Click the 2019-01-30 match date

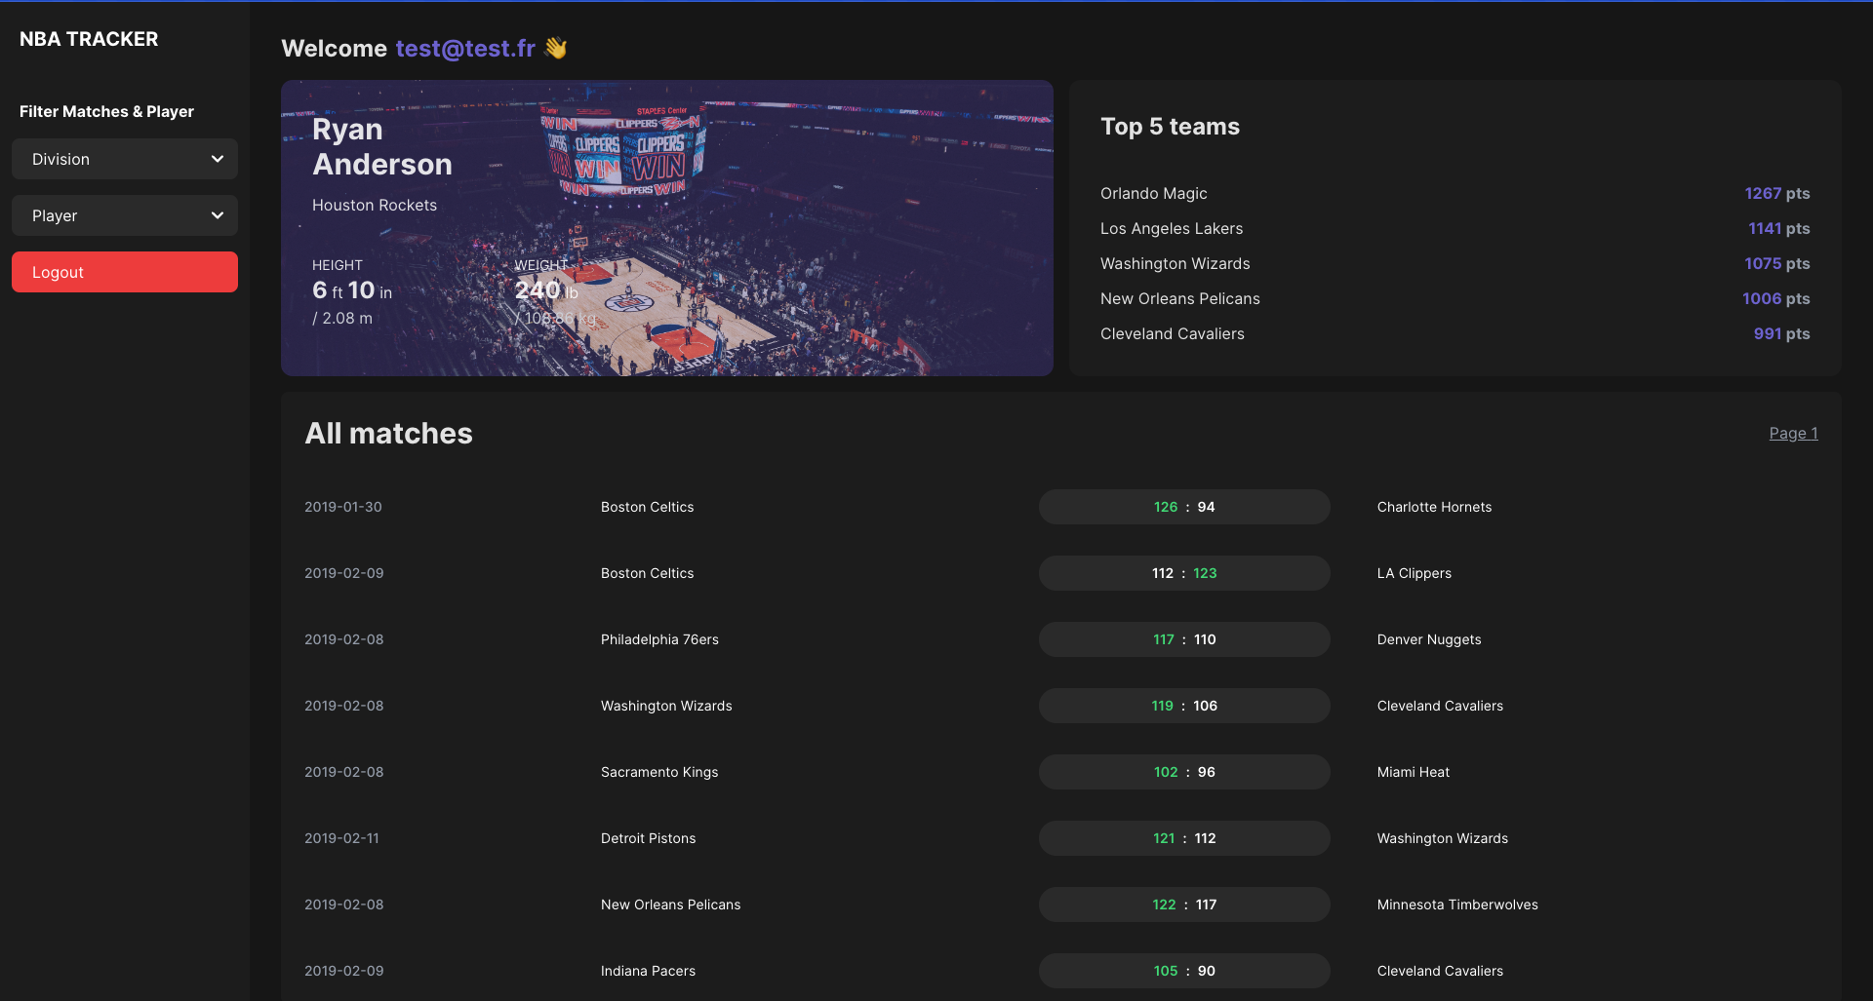[343, 507]
